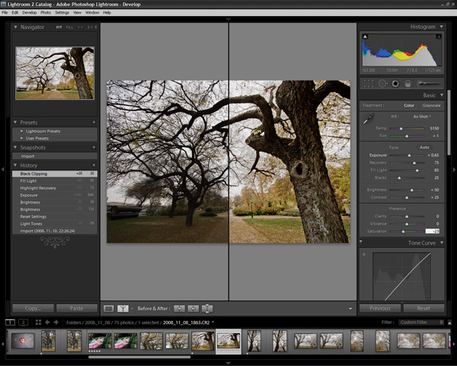
Task: Click the Navigator preview thumbnail
Action: click(x=55, y=73)
